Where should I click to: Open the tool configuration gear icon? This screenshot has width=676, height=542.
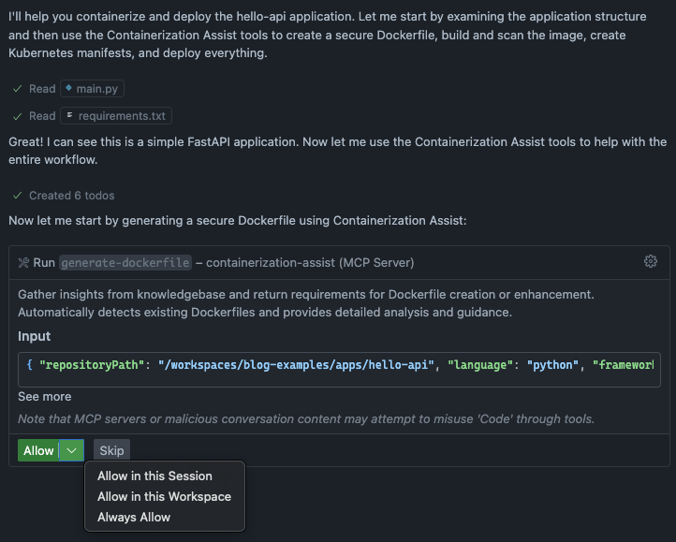pyautogui.click(x=651, y=262)
